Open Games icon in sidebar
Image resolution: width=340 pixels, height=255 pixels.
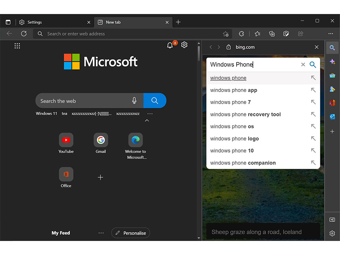(332, 89)
